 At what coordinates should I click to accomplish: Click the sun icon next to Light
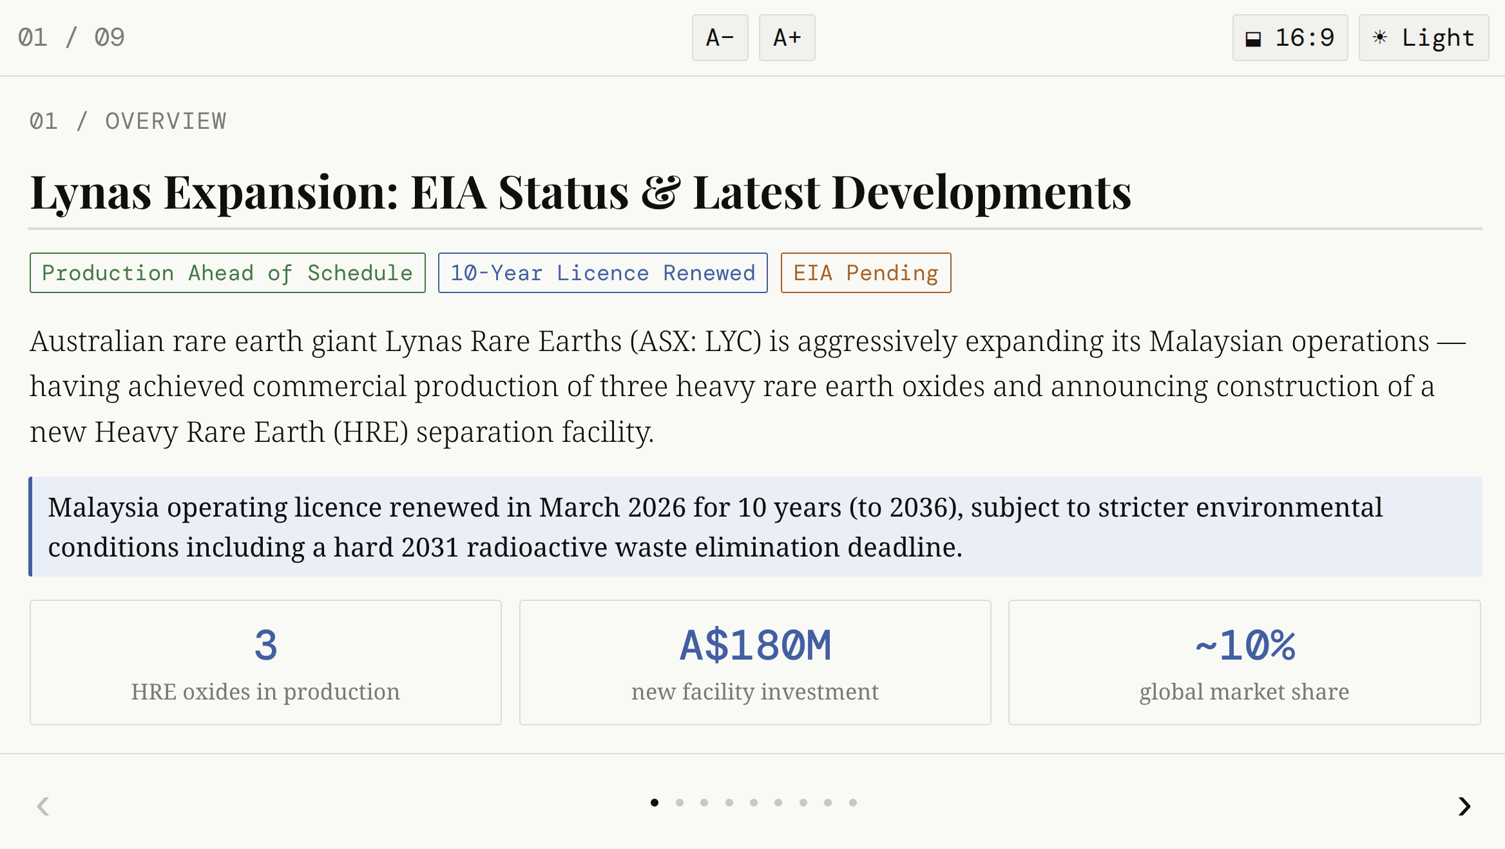coord(1379,38)
